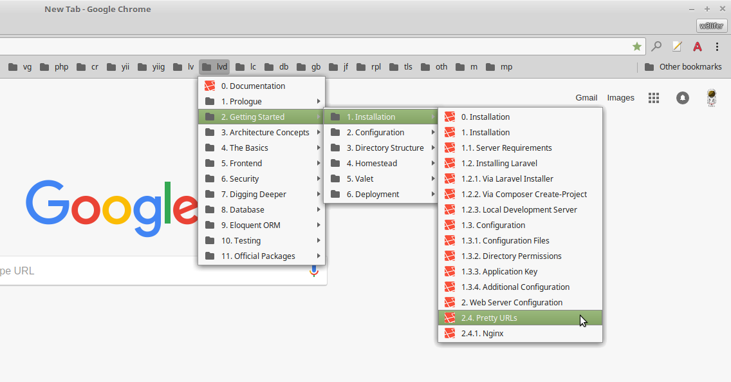Click the Gmail link
The width and height of the screenshot is (731, 382).
pos(586,98)
